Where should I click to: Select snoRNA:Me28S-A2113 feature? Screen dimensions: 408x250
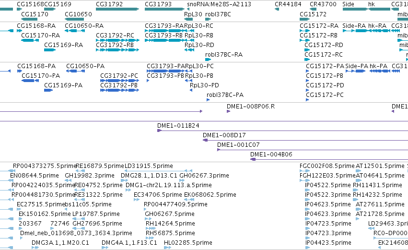tap(188, 9)
